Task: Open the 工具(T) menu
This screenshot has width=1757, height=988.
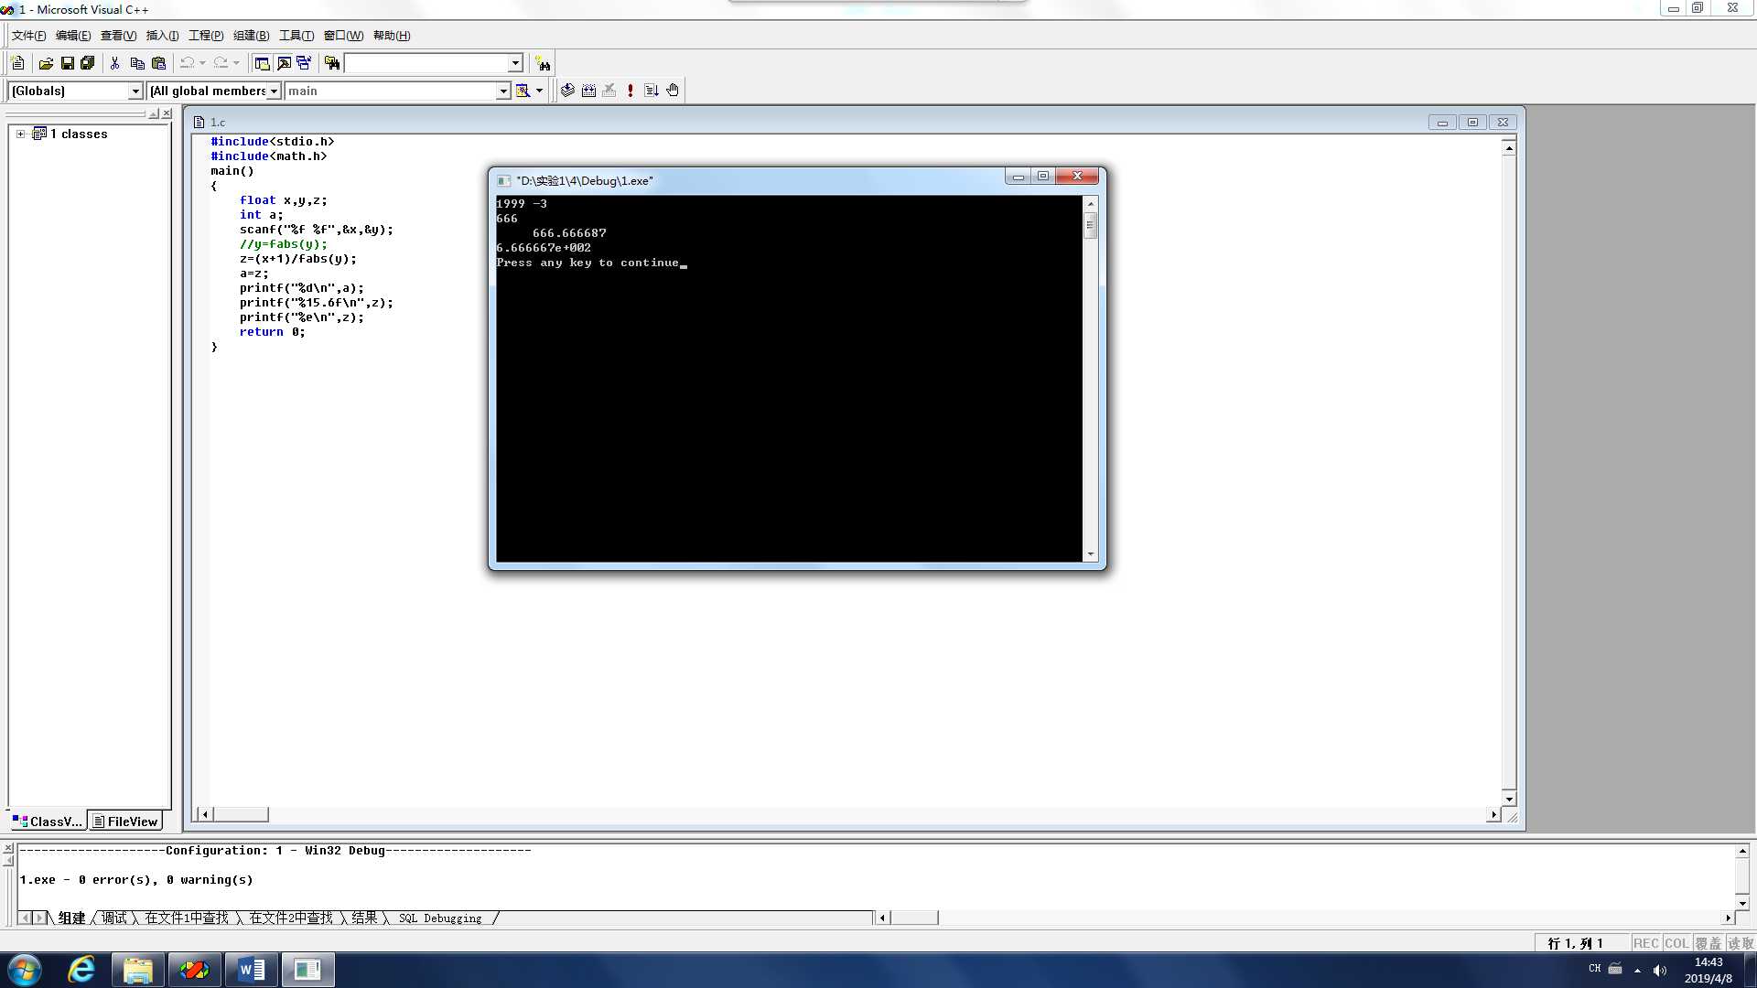Action: point(296,36)
